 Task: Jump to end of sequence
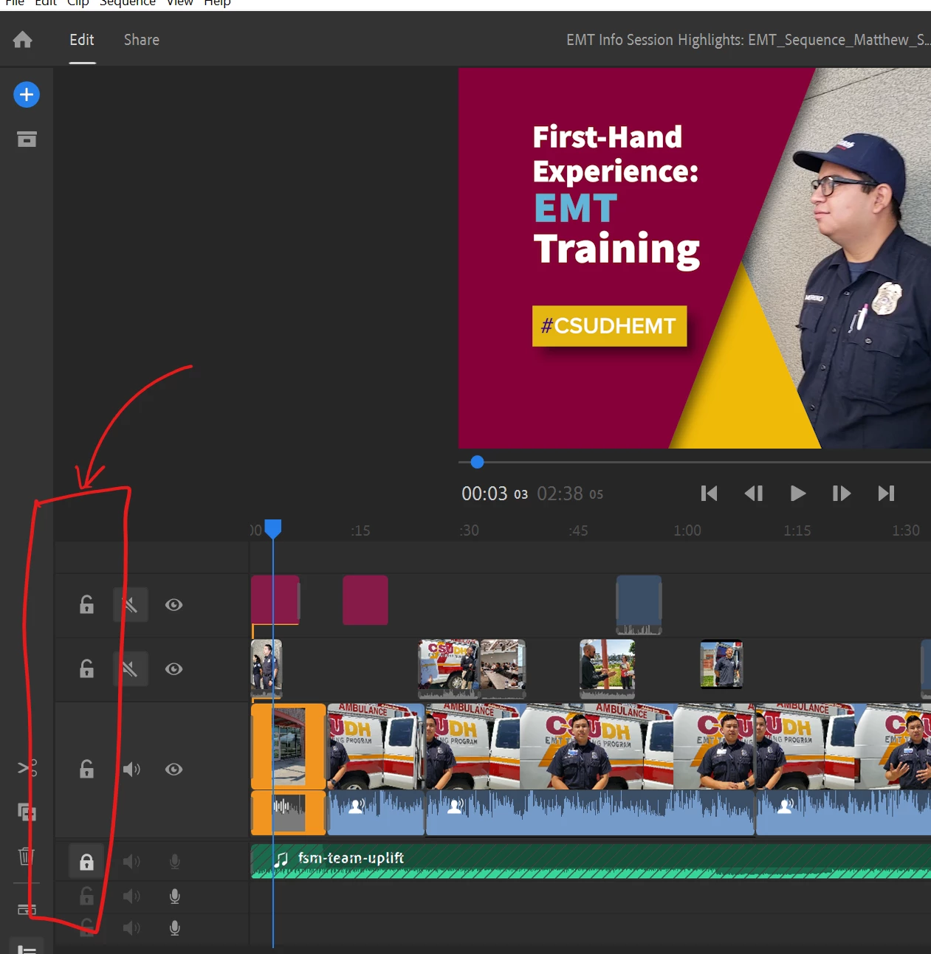point(886,494)
